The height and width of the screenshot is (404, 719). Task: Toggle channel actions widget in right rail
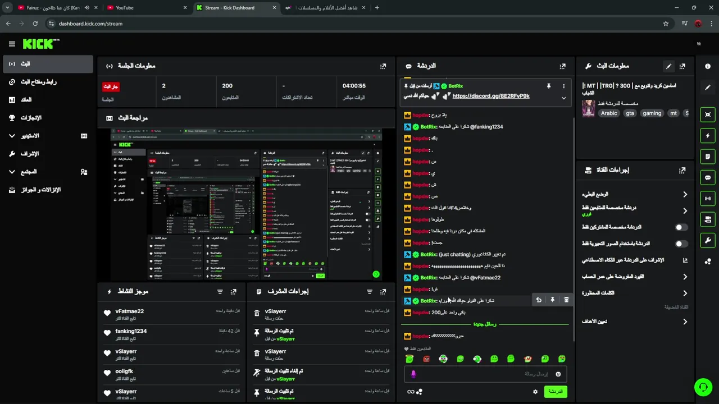pos(707,219)
